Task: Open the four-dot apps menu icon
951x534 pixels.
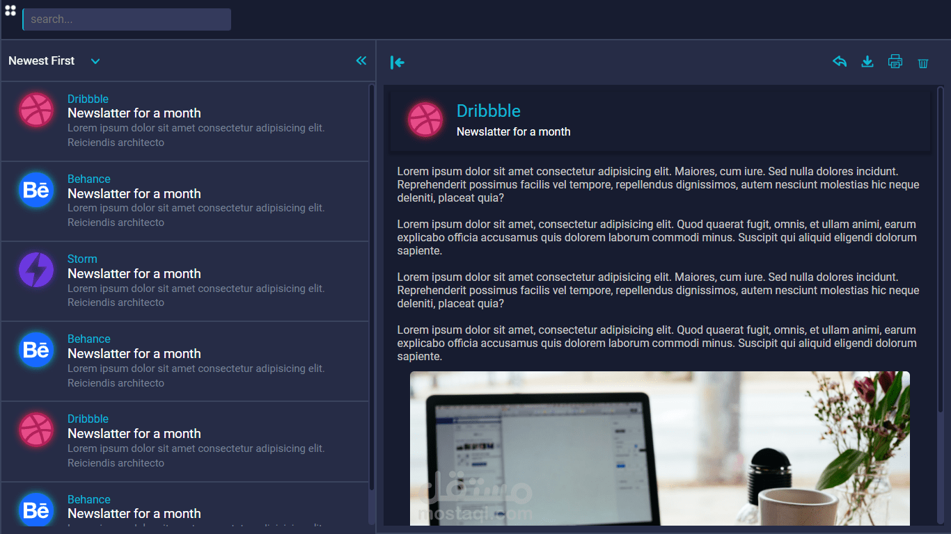Action: pos(10,10)
